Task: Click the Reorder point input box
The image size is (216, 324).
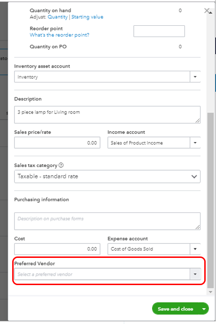Action: 159,31
